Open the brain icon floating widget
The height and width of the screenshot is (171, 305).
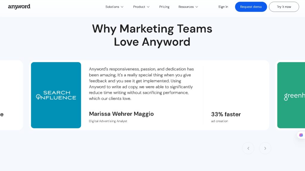click(x=301, y=135)
